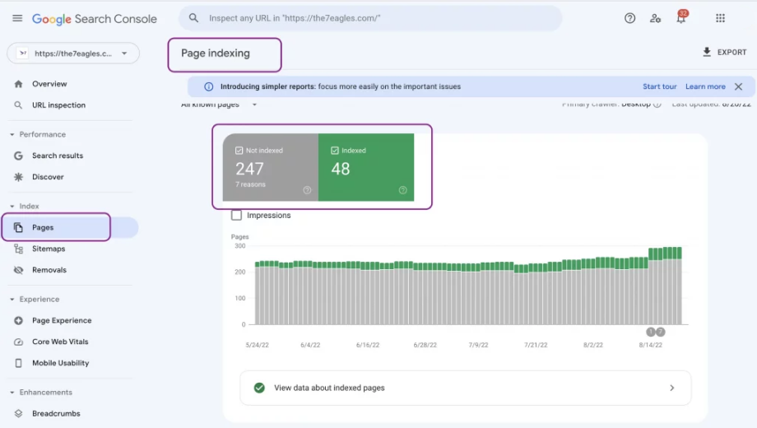Click the 5/24/22 chart date label
Viewport: 757px width, 428px height.
pos(257,345)
